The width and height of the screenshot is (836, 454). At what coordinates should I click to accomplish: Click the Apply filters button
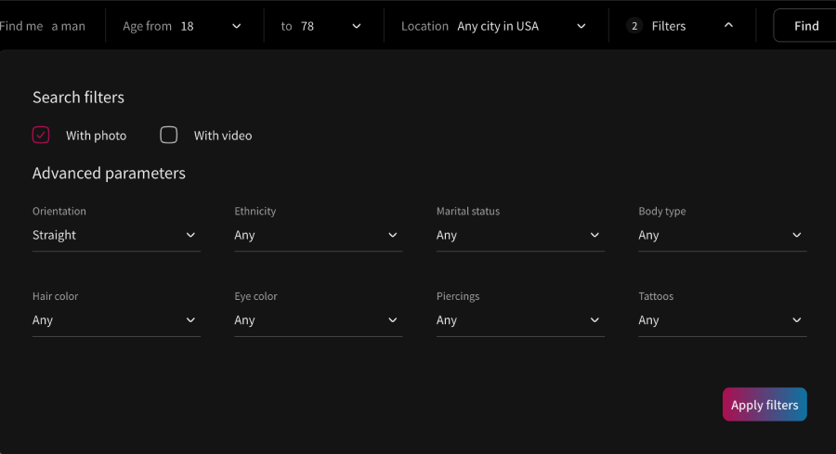(764, 405)
